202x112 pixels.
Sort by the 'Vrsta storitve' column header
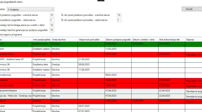[64, 40]
